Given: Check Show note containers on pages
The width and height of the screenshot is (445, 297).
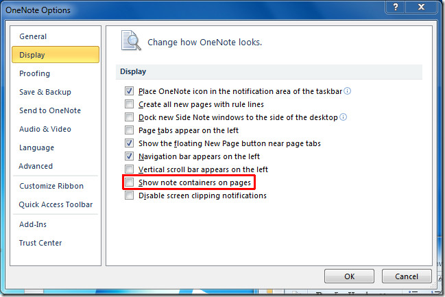Looking at the screenshot, I should 129,182.
